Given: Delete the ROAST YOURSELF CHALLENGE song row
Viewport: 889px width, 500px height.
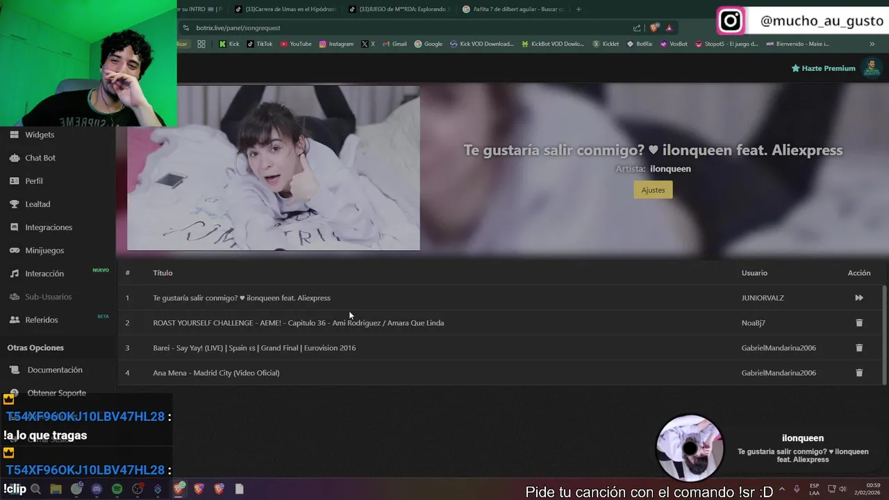Looking at the screenshot, I should coord(859,323).
